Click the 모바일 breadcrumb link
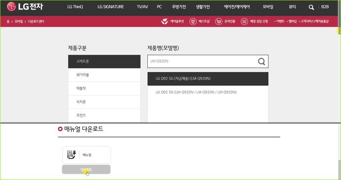The width and height of the screenshot is (341, 180). [19, 22]
